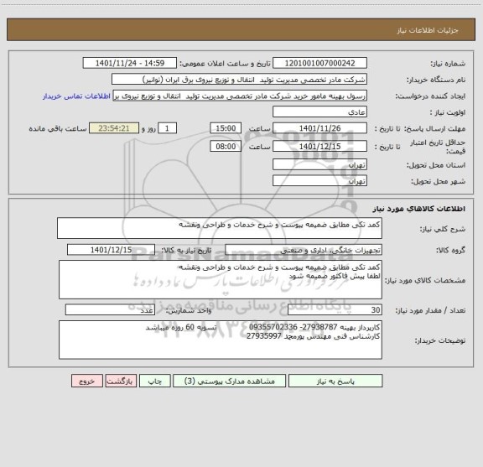Click the حداقل تاریخ اعتبار قیمت label

point(438,147)
